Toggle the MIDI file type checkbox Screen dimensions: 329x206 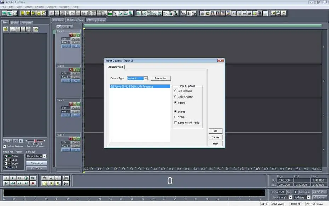6,167
